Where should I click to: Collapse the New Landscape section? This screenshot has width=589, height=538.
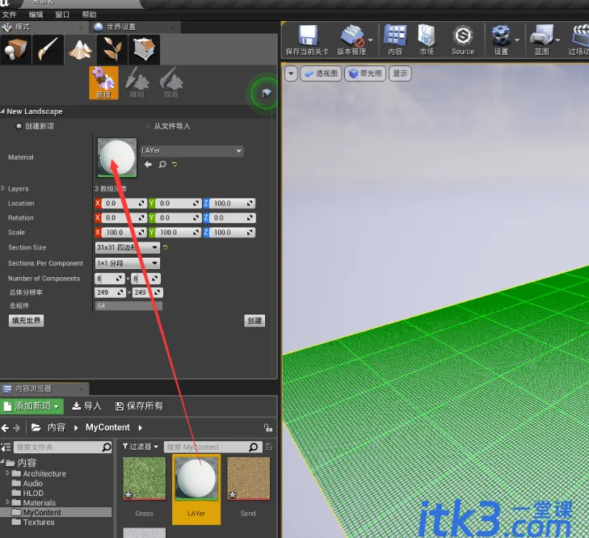(x=2, y=111)
